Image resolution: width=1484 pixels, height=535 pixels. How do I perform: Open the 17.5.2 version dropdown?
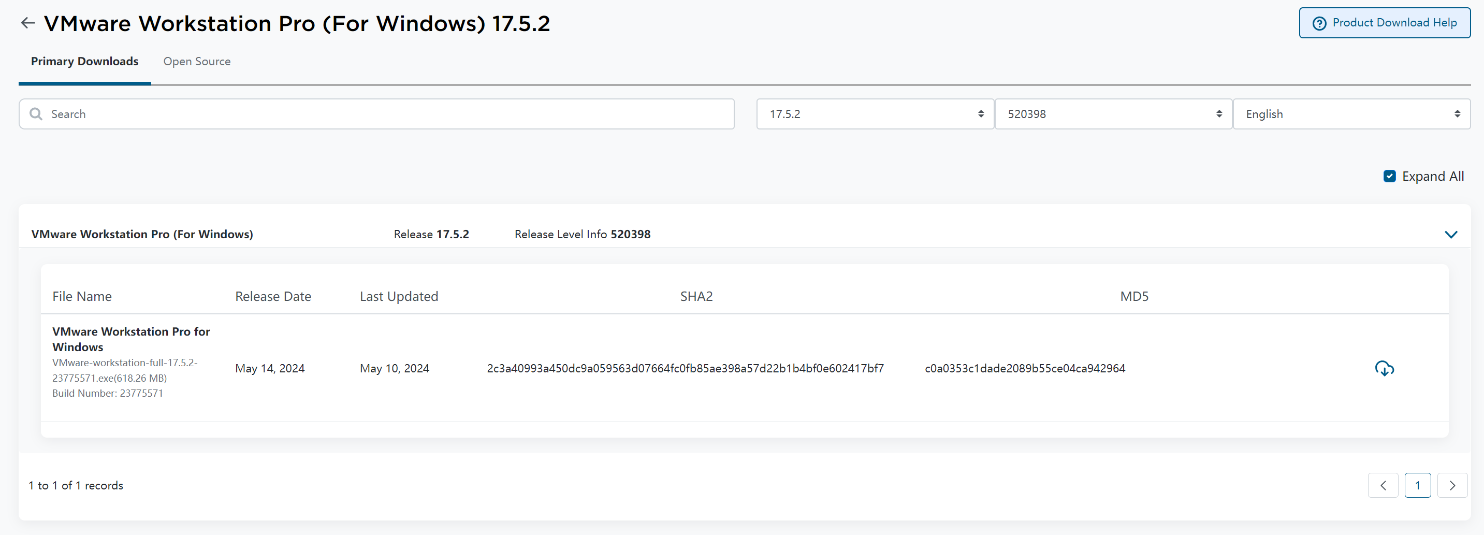[x=875, y=114]
